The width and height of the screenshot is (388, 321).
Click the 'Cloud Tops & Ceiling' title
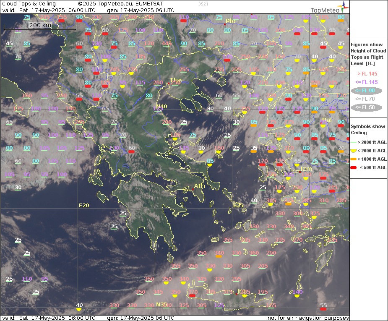pos(29,4)
